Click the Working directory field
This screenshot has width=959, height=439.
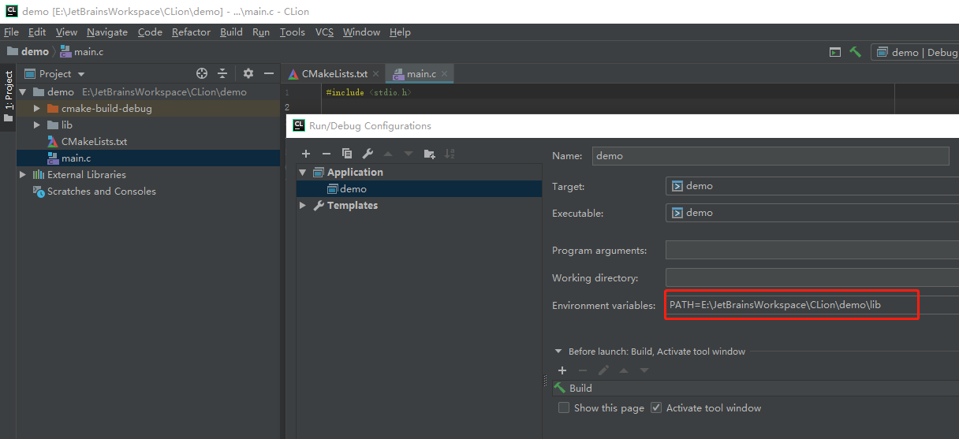click(x=812, y=277)
